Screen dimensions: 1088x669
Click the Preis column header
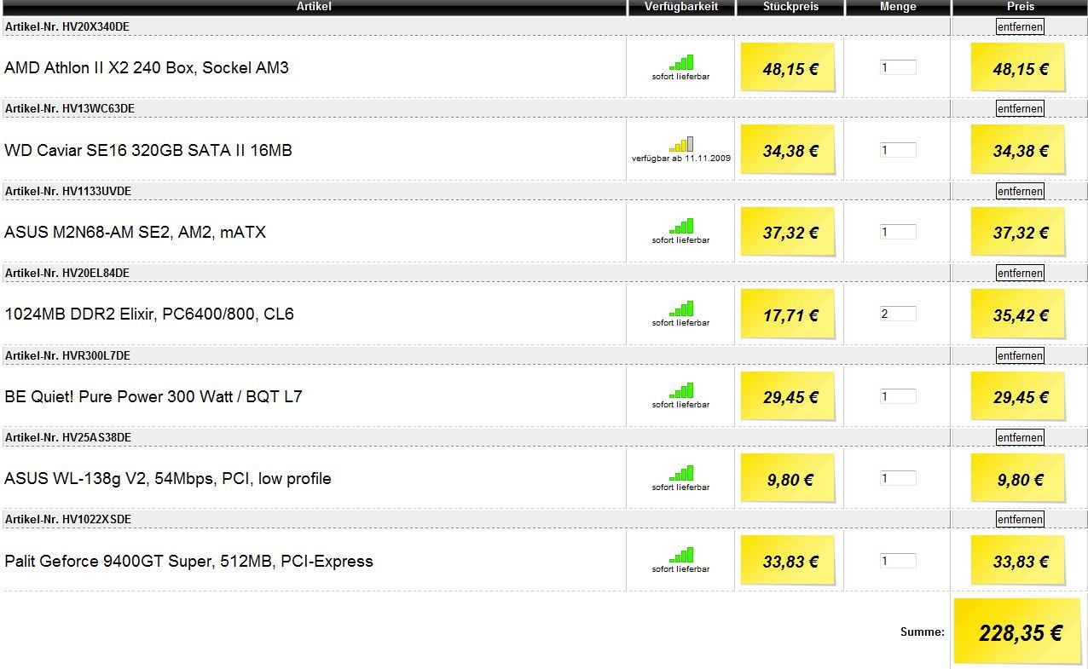(1020, 7)
